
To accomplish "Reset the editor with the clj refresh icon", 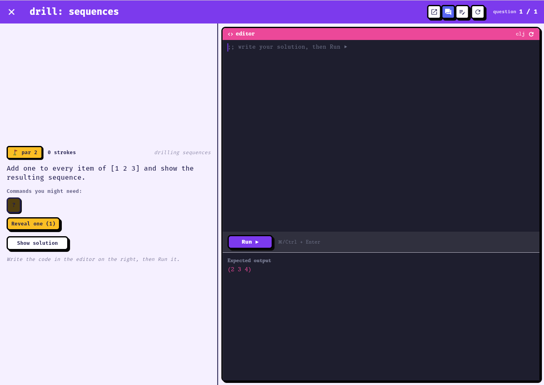I will tap(531, 34).
